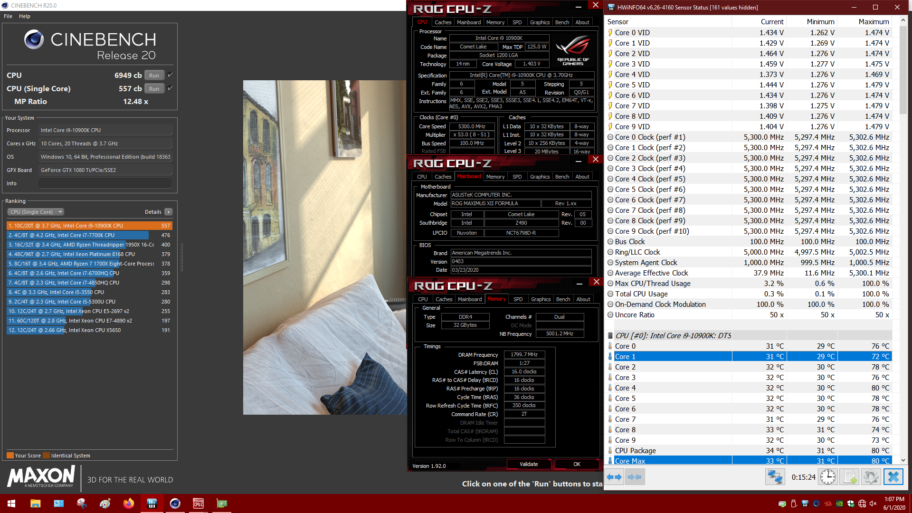This screenshot has width=912, height=513.
Task: Click HWiNFO expand columns arrows button
Action: (615, 477)
